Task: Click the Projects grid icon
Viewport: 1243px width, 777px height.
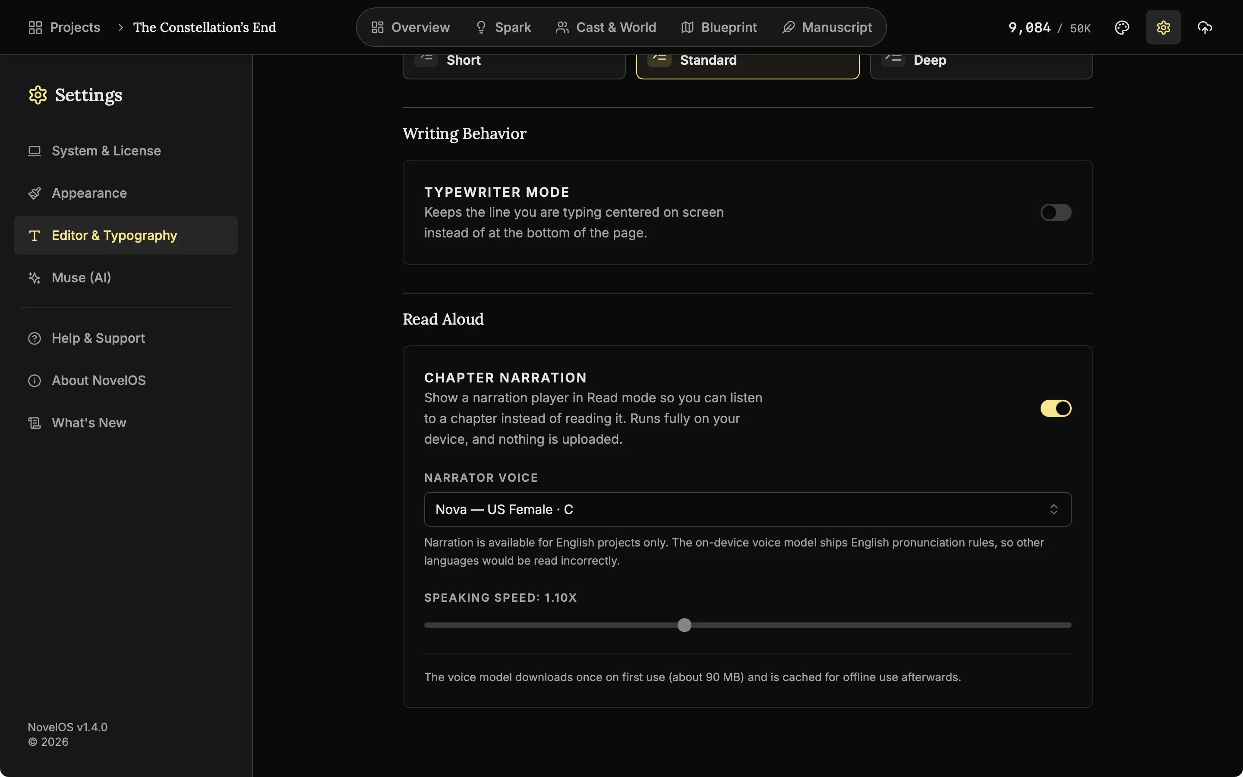Action: pyautogui.click(x=35, y=27)
